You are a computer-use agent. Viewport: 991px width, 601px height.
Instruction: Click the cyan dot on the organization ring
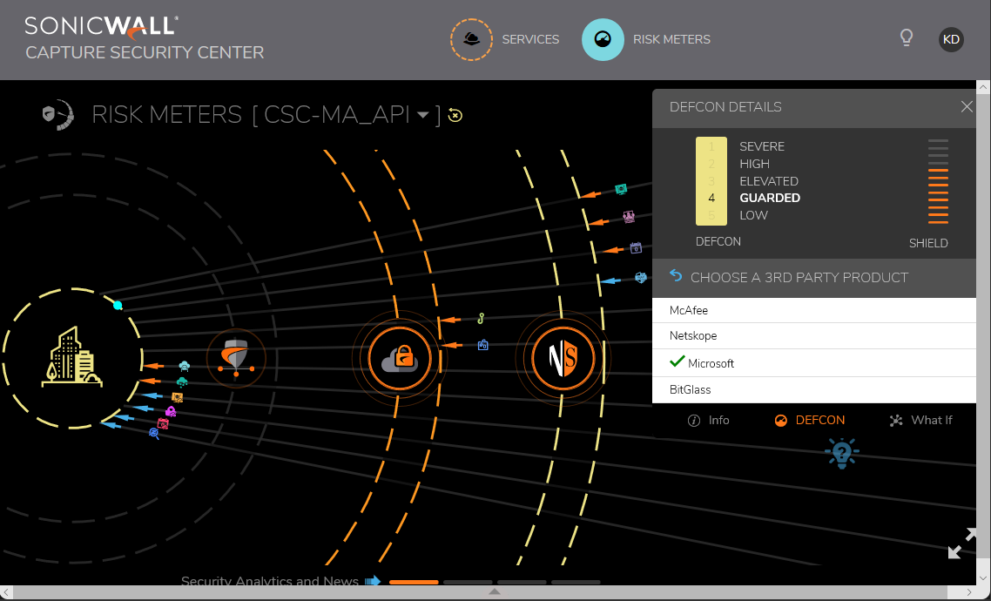click(118, 306)
